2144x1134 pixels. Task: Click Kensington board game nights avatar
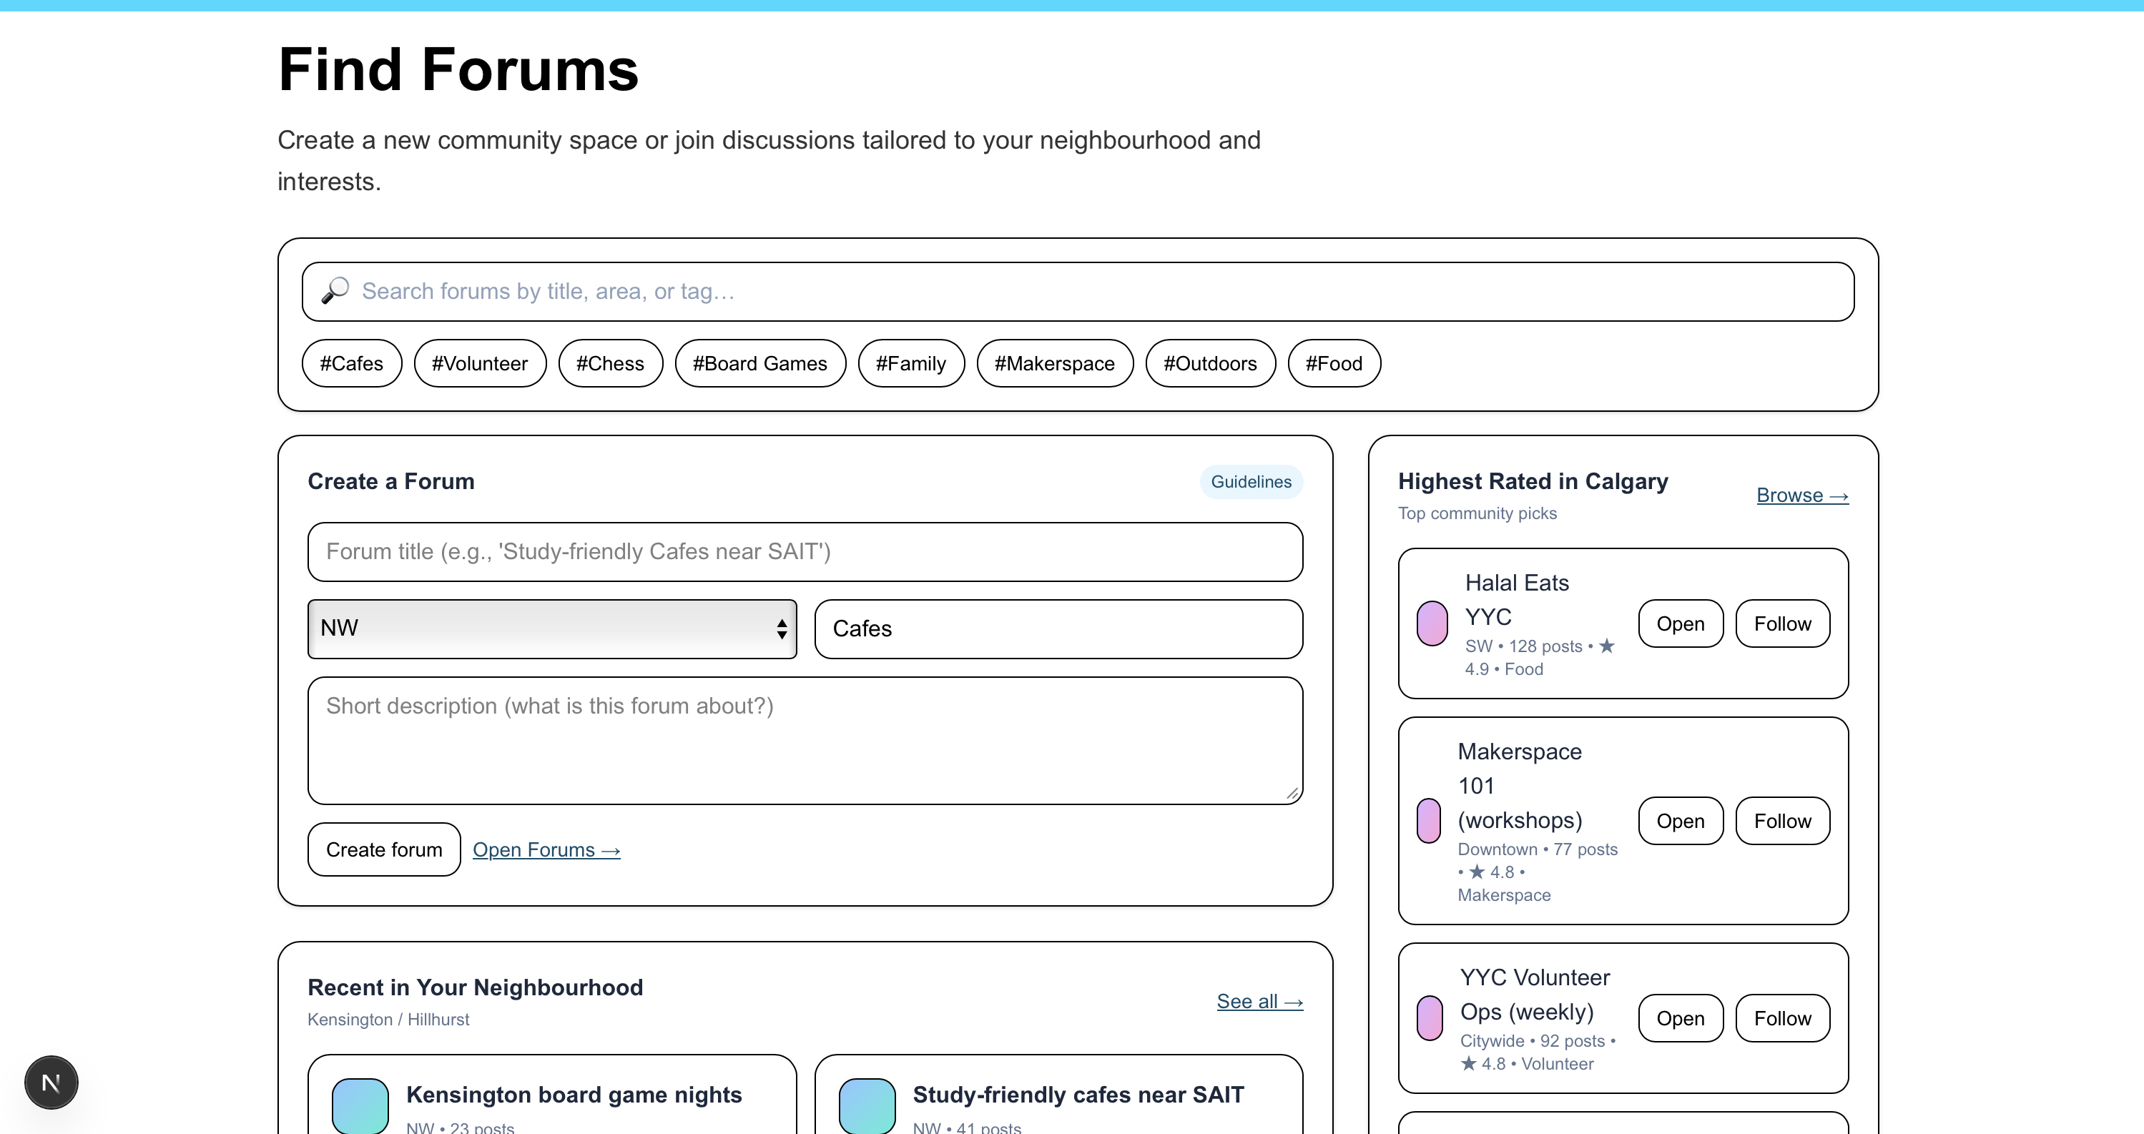360,1105
